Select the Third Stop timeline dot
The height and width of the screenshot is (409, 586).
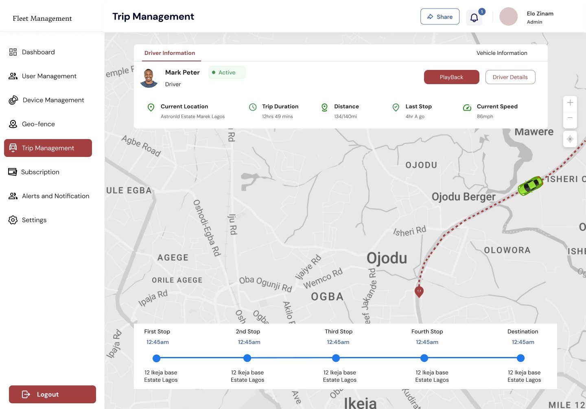(336, 358)
